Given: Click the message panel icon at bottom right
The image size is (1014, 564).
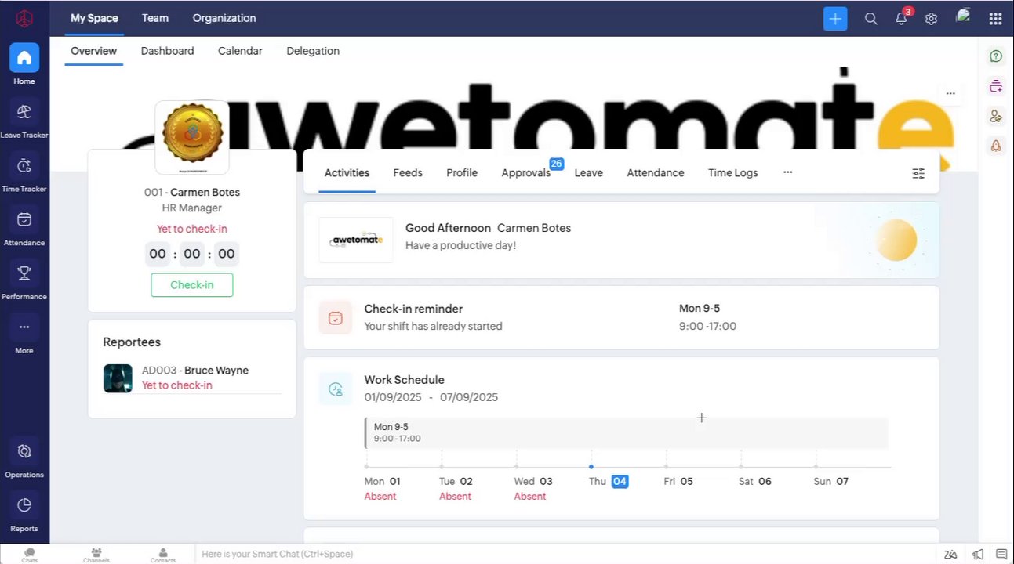Looking at the screenshot, I should point(1001,555).
